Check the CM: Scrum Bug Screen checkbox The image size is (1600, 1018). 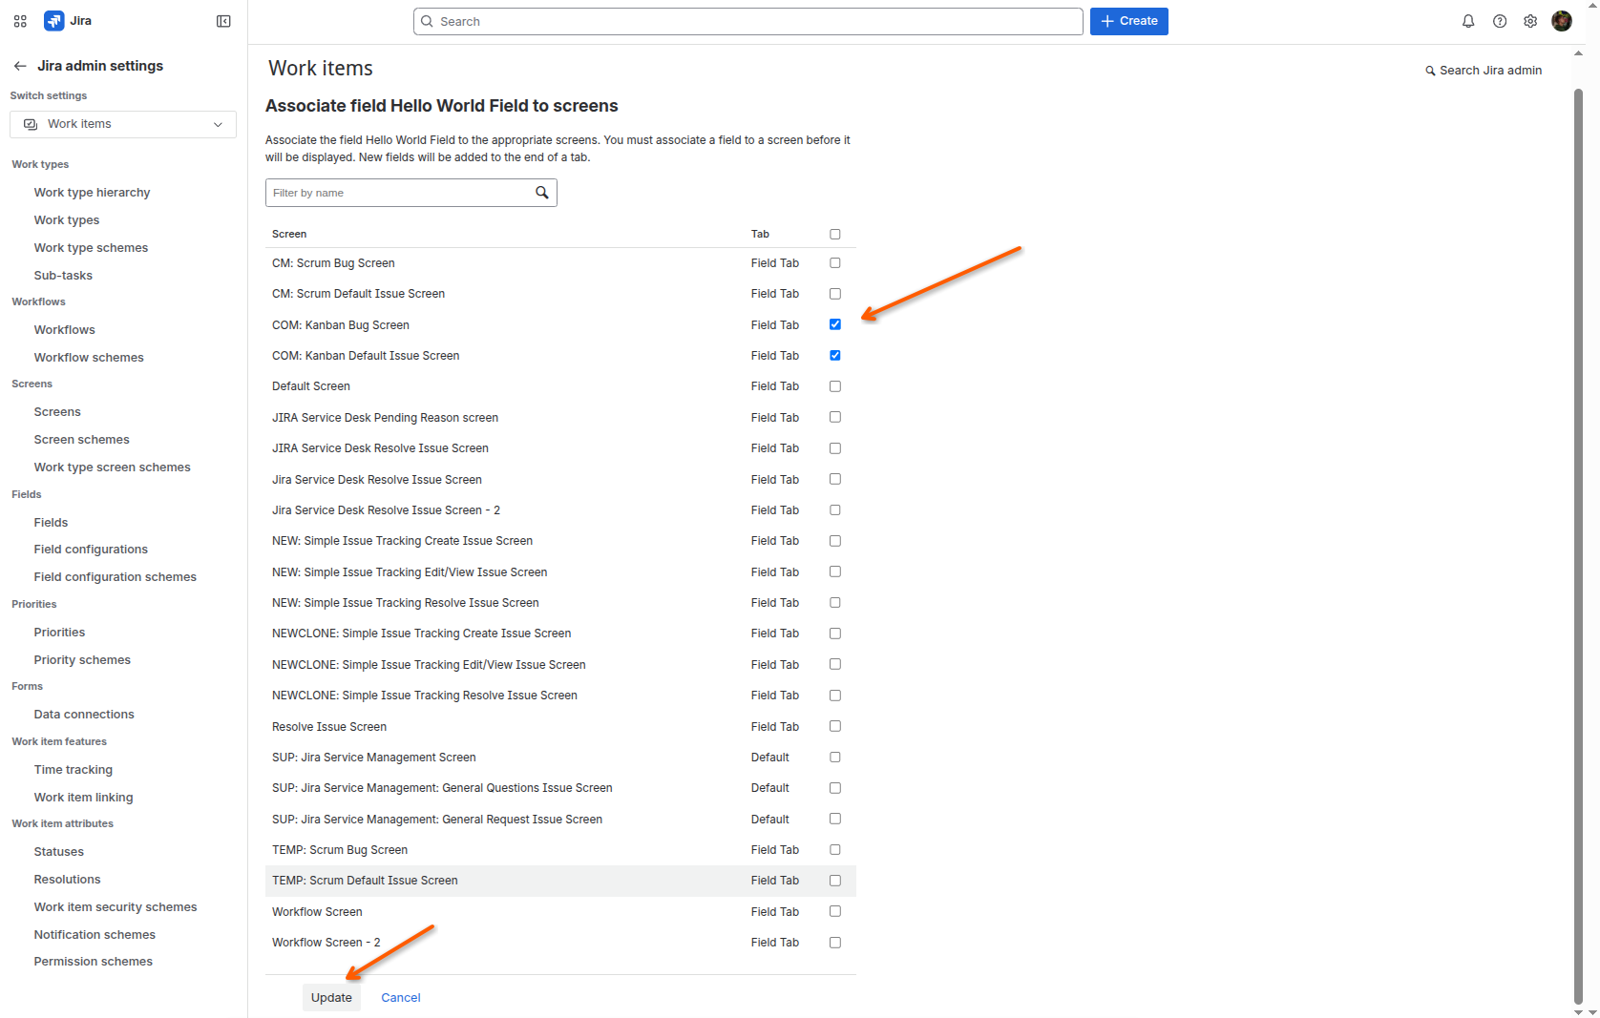tap(835, 263)
